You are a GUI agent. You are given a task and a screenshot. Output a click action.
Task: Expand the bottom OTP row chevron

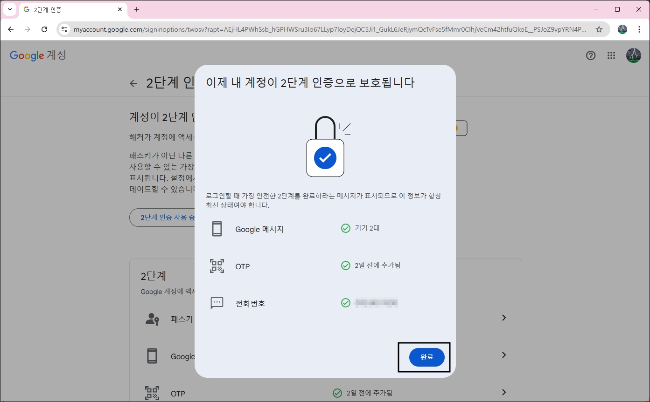point(503,393)
